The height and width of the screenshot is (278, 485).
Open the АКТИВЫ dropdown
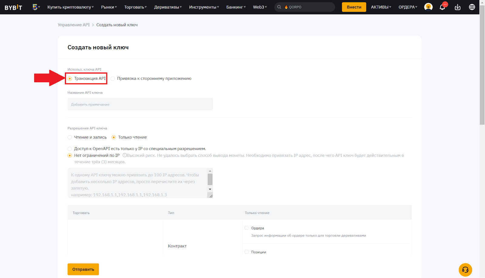[381, 7]
